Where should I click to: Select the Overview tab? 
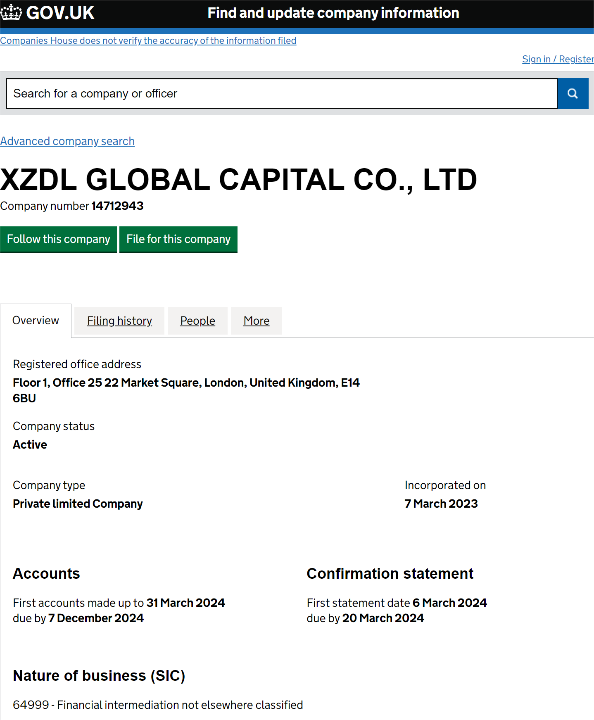36,321
